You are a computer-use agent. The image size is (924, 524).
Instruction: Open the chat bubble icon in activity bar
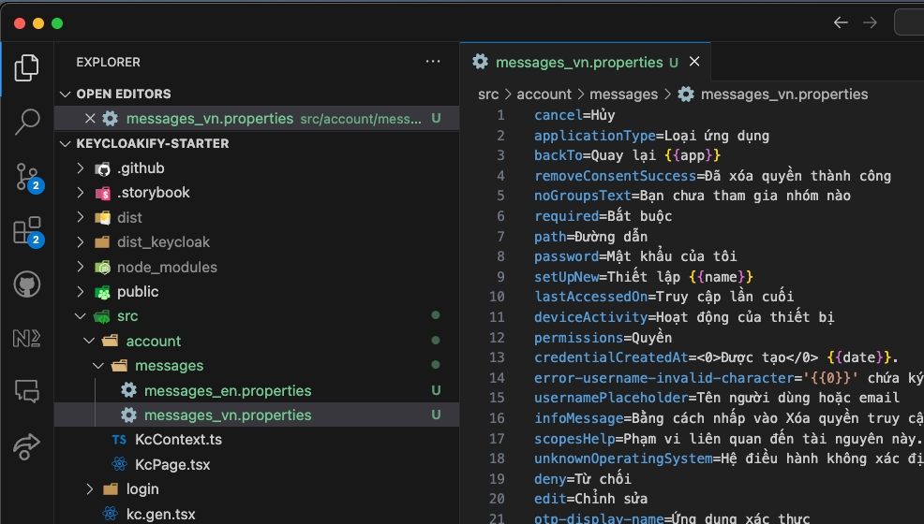tap(27, 391)
